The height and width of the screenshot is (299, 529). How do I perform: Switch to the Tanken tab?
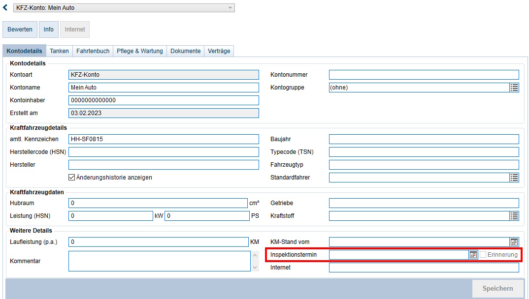(x=60, y=51)
